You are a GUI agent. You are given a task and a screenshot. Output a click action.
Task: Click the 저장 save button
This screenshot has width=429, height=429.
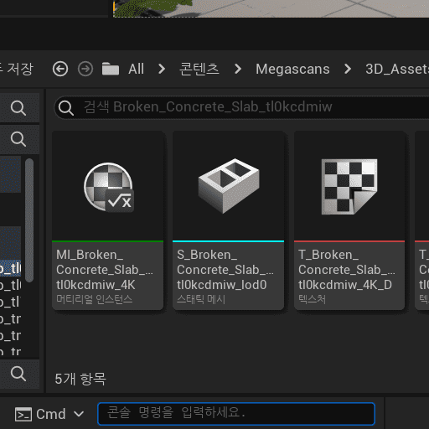[17, 69]
